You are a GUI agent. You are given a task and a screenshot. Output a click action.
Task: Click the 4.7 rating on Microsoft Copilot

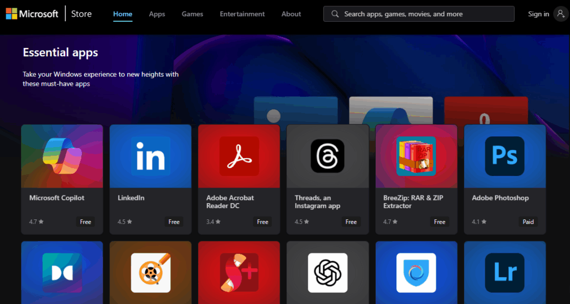[x=36, y=222]
